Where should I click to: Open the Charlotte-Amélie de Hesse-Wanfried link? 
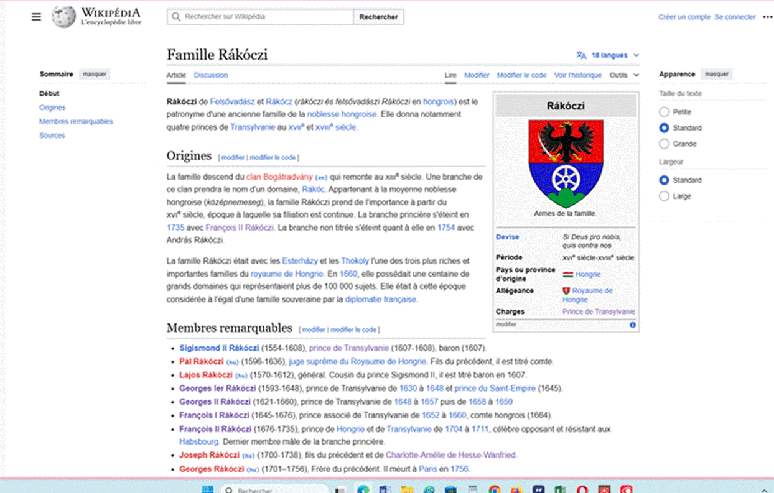[451, 455]
